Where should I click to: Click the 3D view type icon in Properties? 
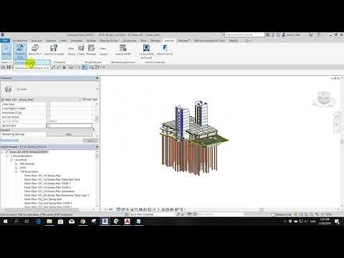(x=8, y=89)
